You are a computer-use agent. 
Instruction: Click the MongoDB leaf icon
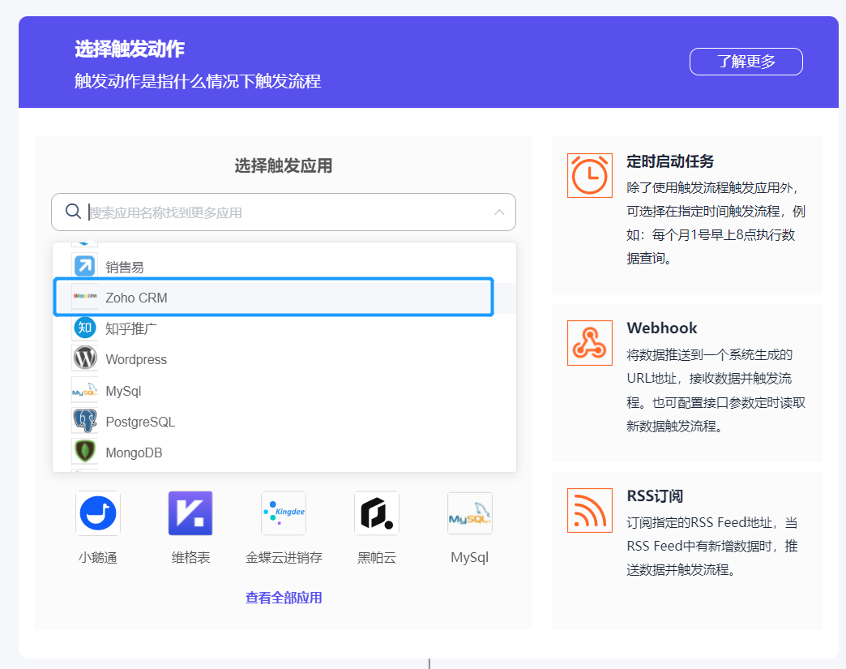[x=85, y=452]
